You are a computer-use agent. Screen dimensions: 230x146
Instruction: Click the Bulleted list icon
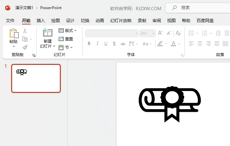(191, 33)
